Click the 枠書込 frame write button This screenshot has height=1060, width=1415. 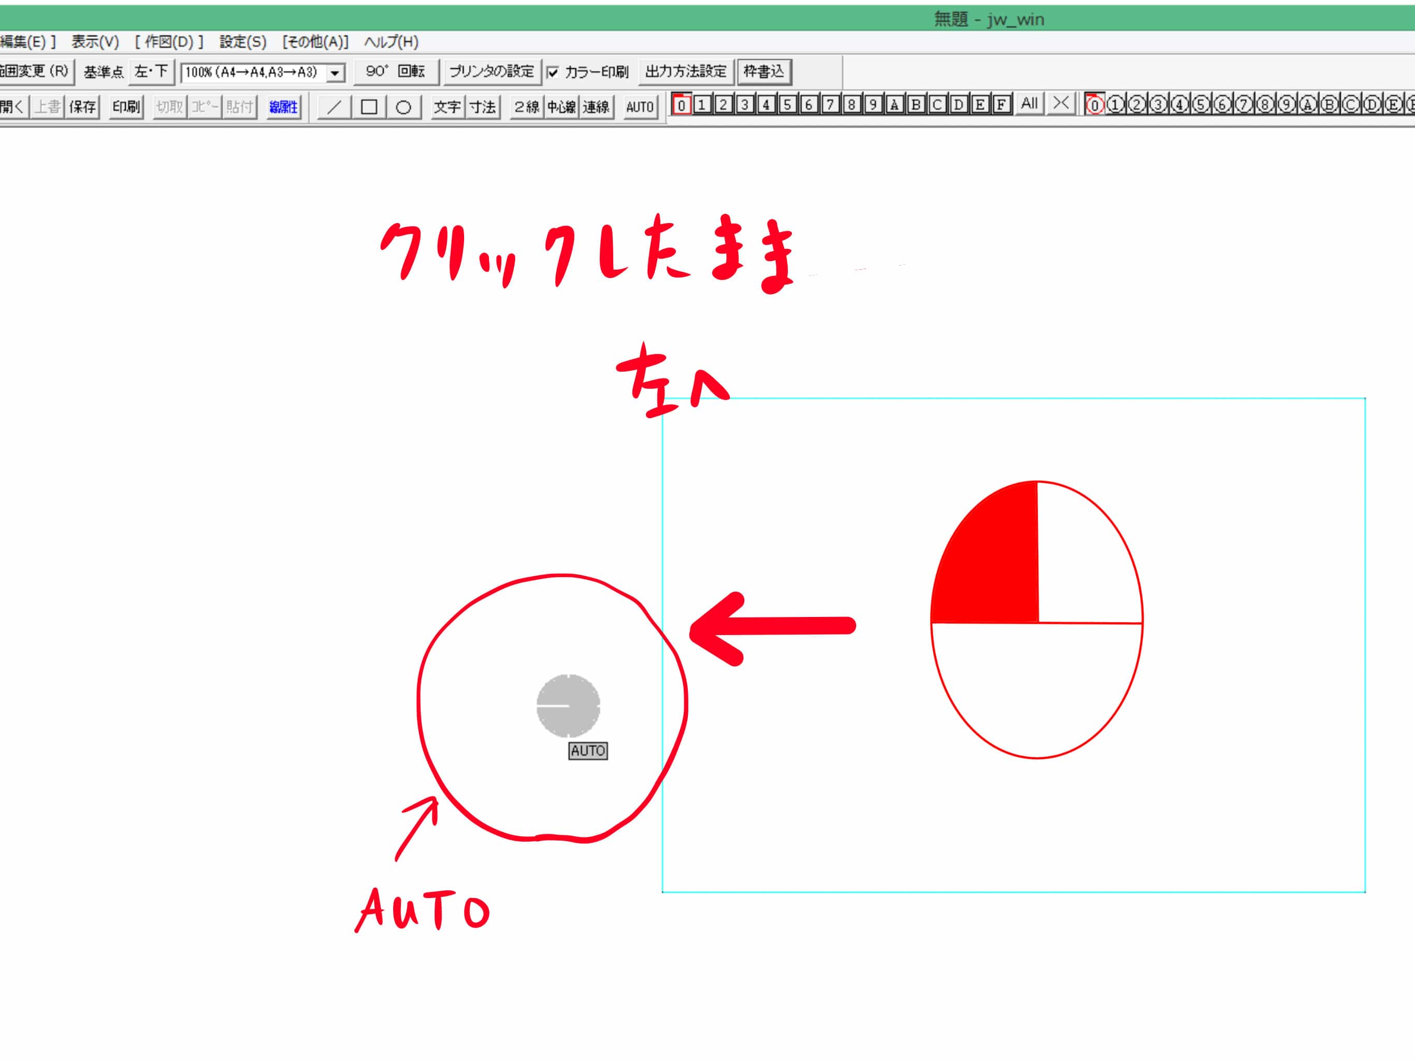point(764,71)
